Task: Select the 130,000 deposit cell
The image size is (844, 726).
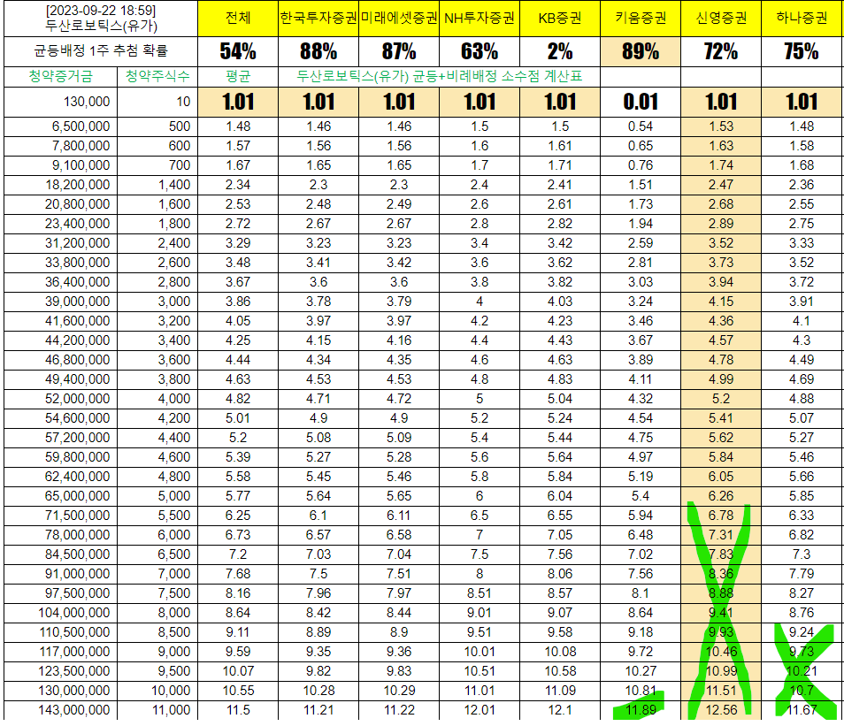Action: [60, 102]
